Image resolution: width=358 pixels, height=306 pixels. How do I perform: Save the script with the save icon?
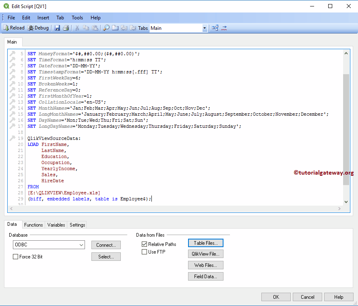pyautogui.click(x=57, y=27)
